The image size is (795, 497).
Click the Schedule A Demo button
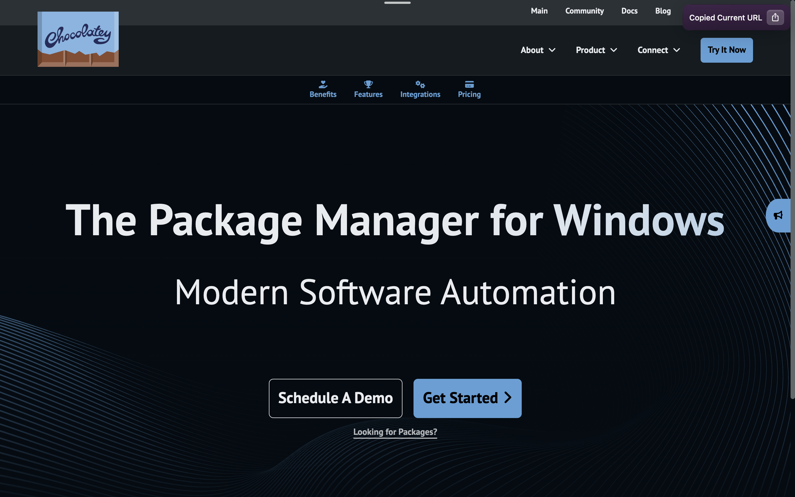click(335, 398)
